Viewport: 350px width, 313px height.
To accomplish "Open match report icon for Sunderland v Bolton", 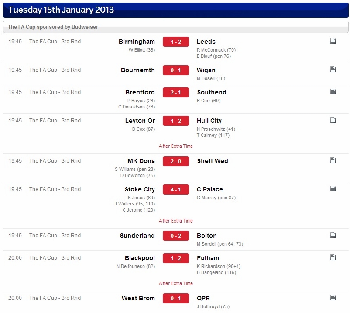I will pos(333,235).
